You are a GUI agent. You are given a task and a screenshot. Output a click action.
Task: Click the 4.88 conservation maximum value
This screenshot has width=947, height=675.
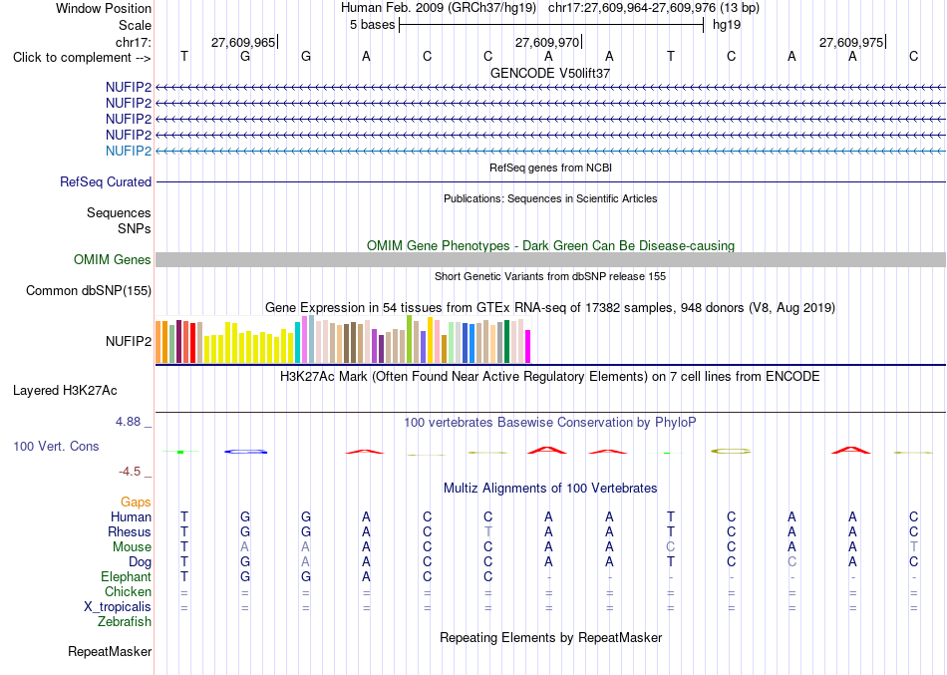[x=128, y=422]
